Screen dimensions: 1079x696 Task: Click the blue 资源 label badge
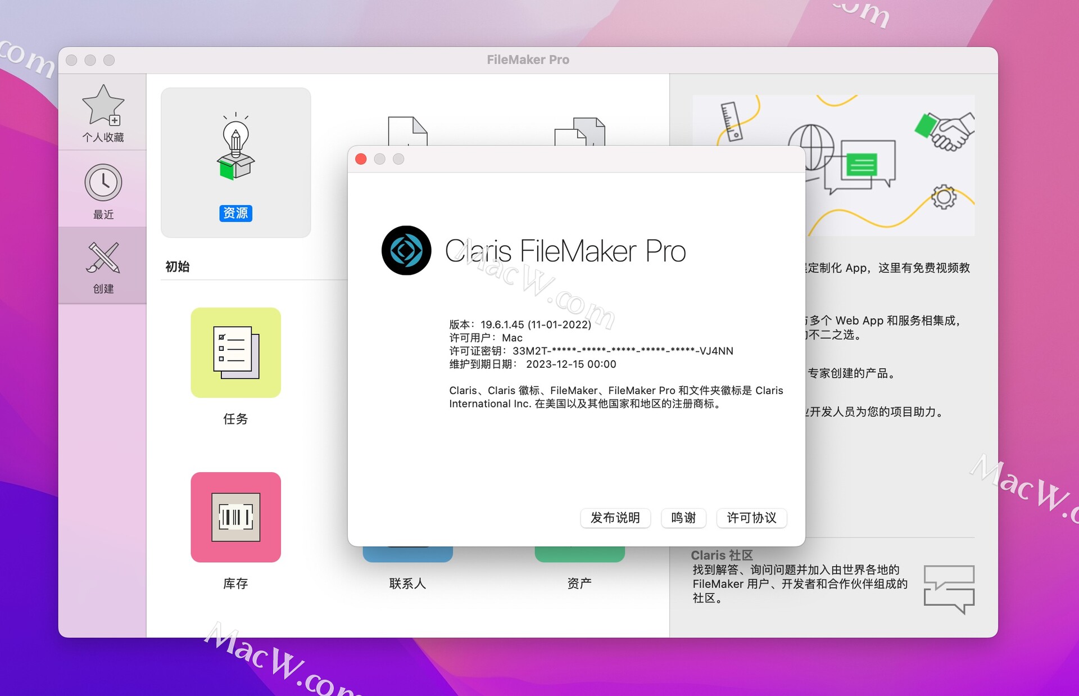click(x=235, y=214)
